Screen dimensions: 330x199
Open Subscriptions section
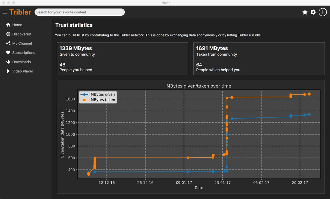tap(24, 53)
